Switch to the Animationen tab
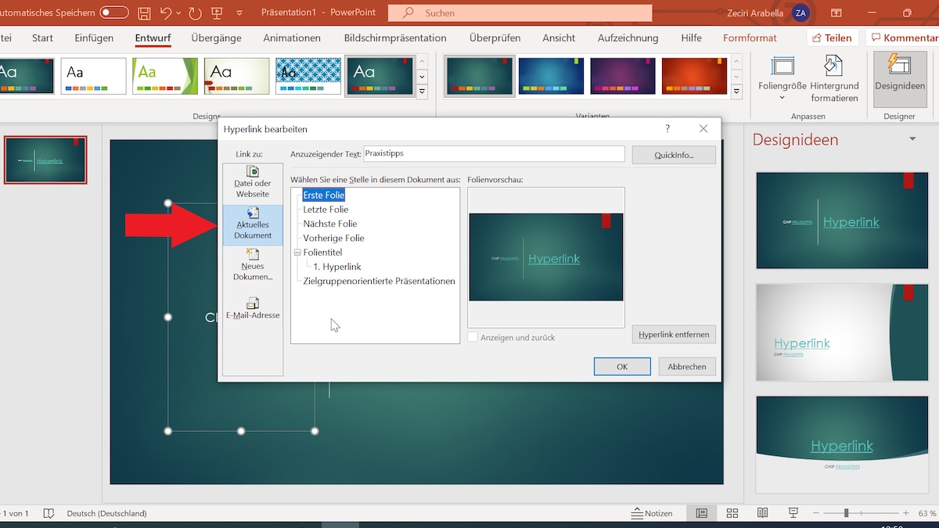Image resolution: width=939 pixels, height=528 pixels. click(x=292, y=38)
